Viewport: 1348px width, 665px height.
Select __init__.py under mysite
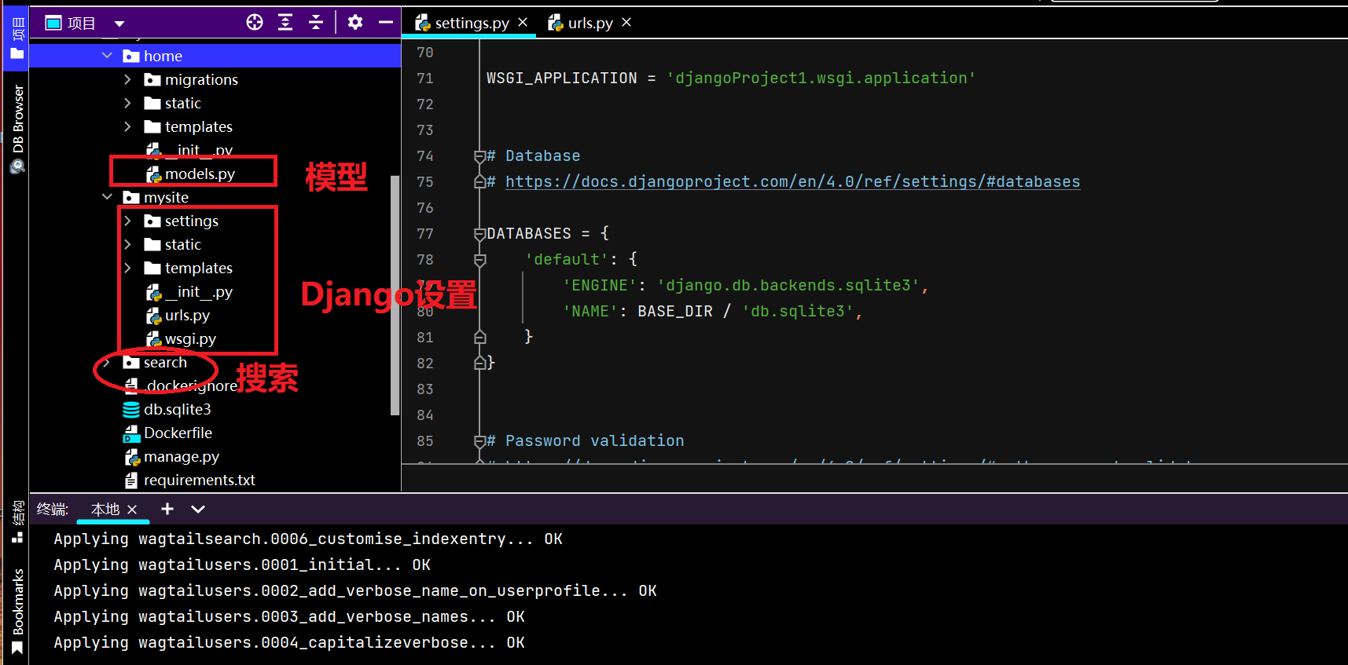tap(198, 291)
